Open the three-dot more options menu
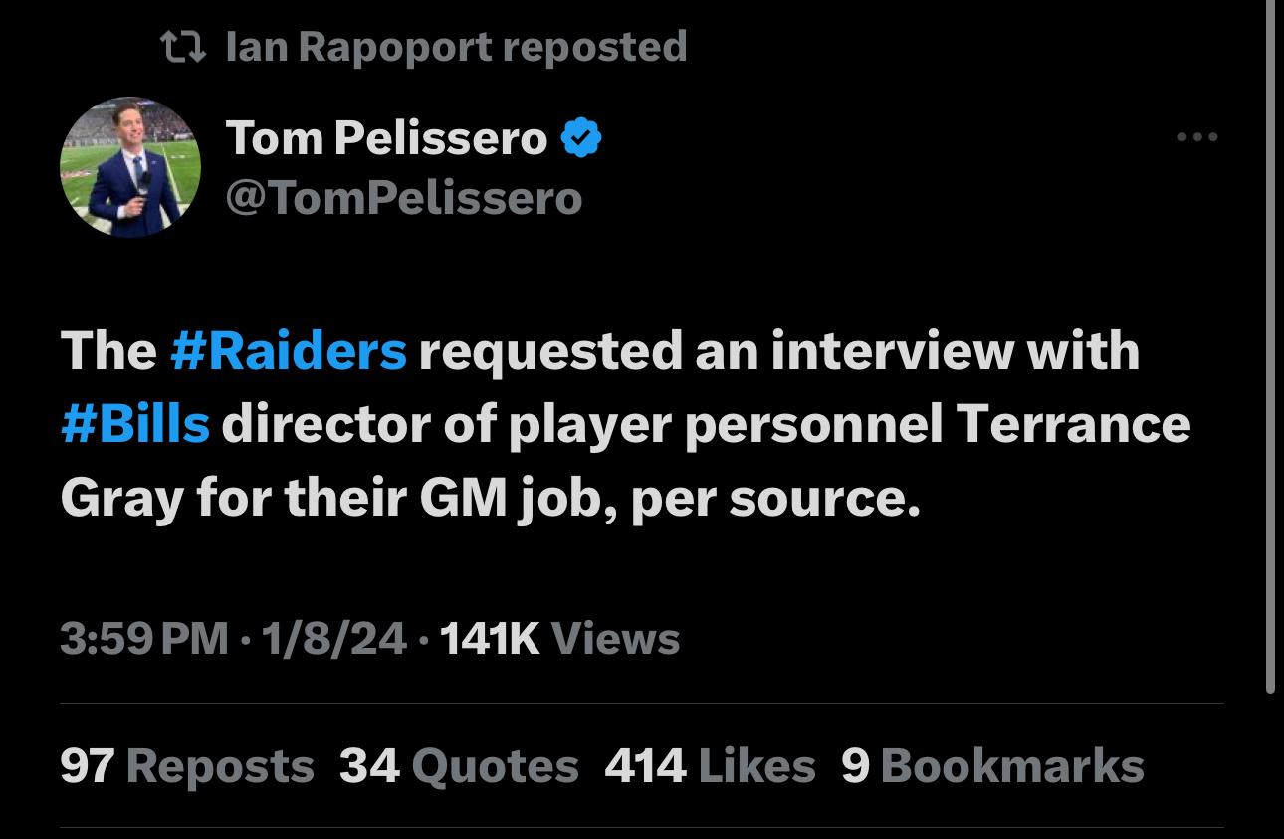This screenshot has width=1284, height=839. (1196, 137)
